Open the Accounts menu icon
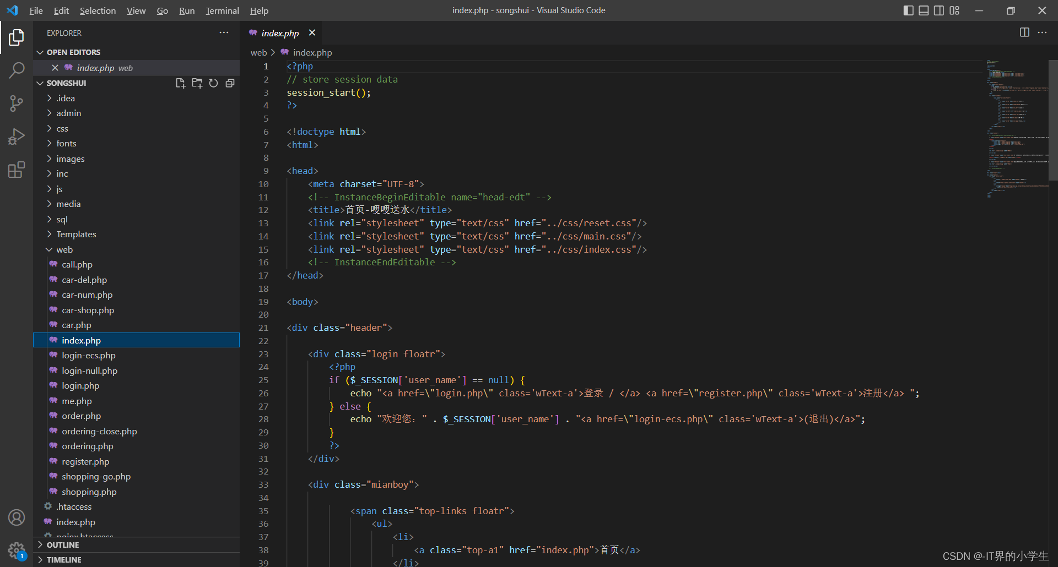The width and height of the screenshot is (1058, 567). pyautogui.click(x=17, y=517)
